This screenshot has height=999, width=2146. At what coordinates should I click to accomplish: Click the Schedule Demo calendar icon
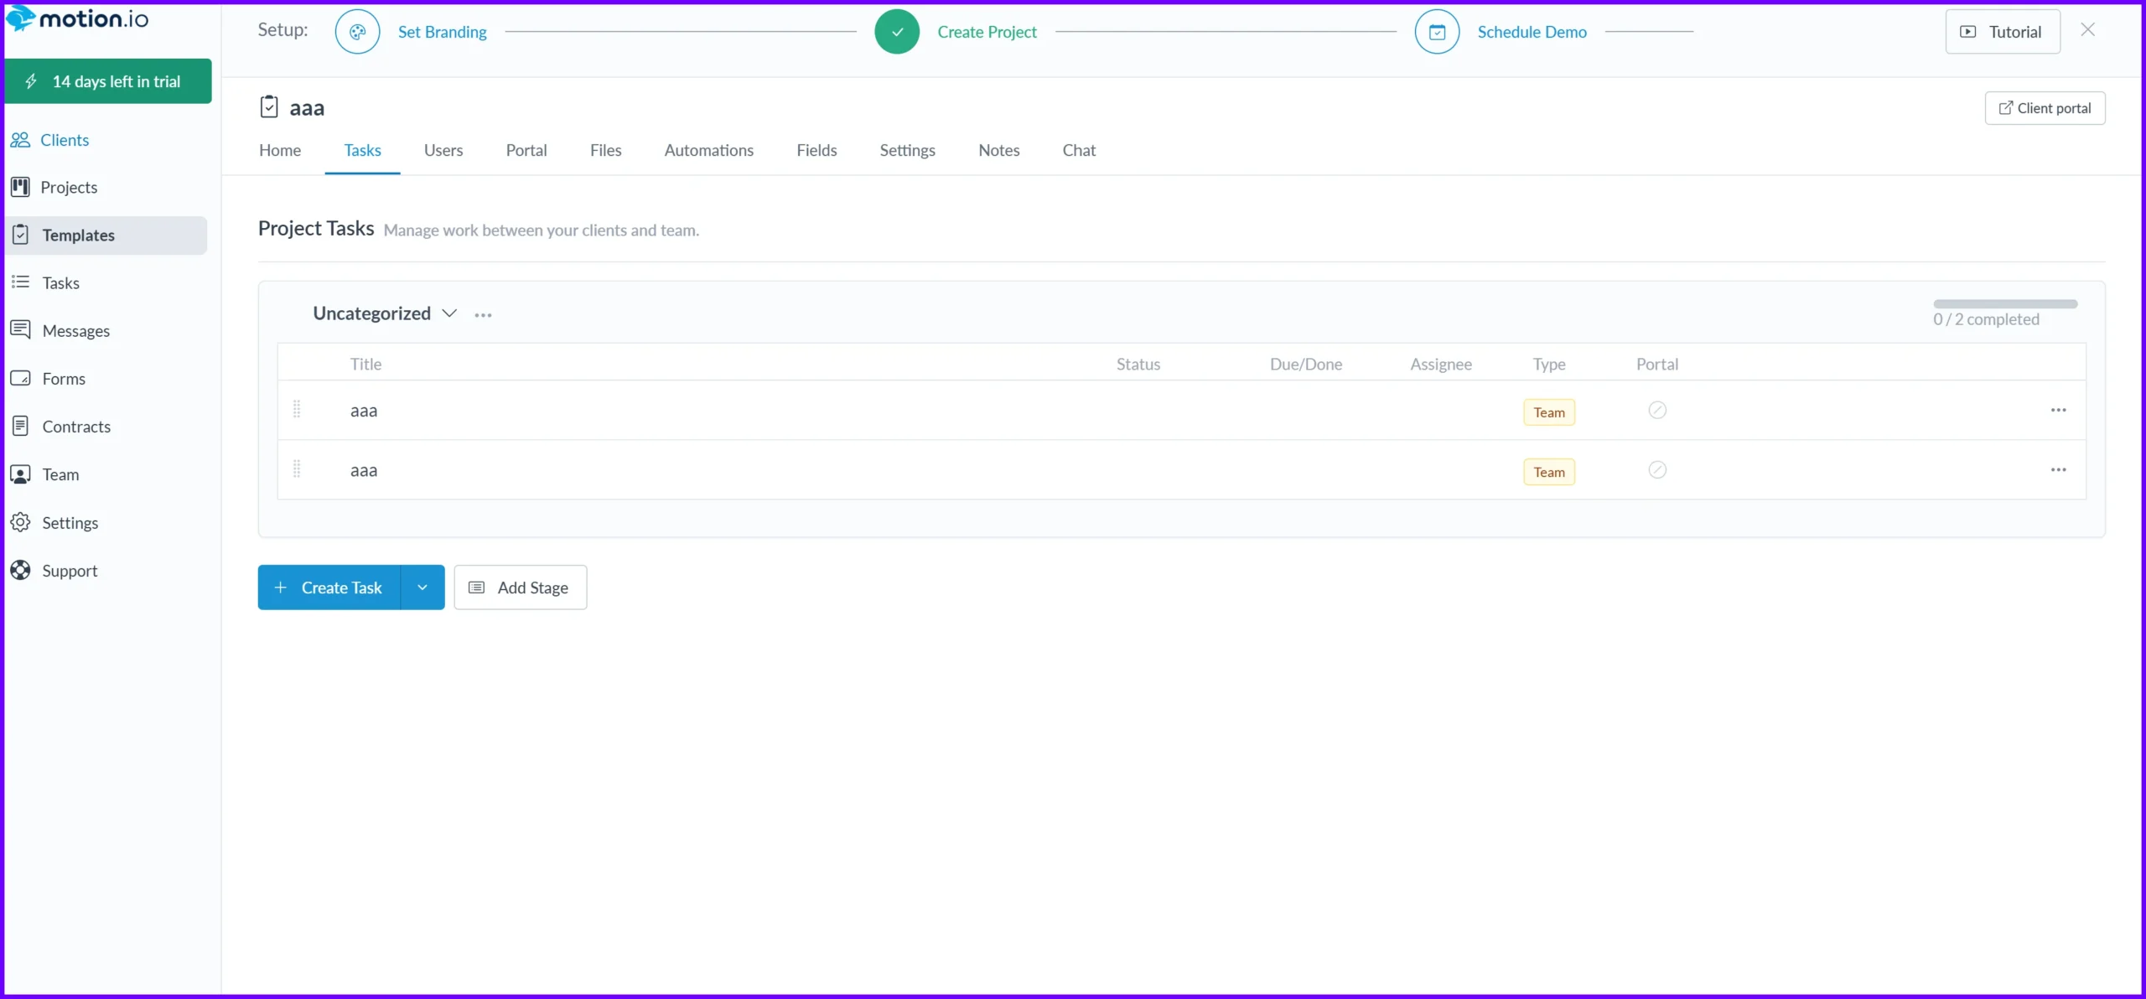click(1437, 32)
